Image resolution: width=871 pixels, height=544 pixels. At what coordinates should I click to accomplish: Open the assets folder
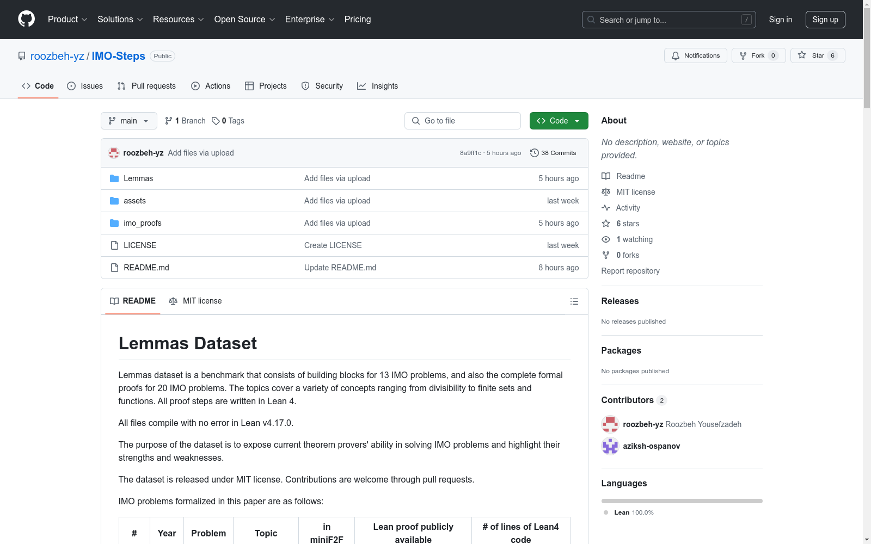pos(134,201)
